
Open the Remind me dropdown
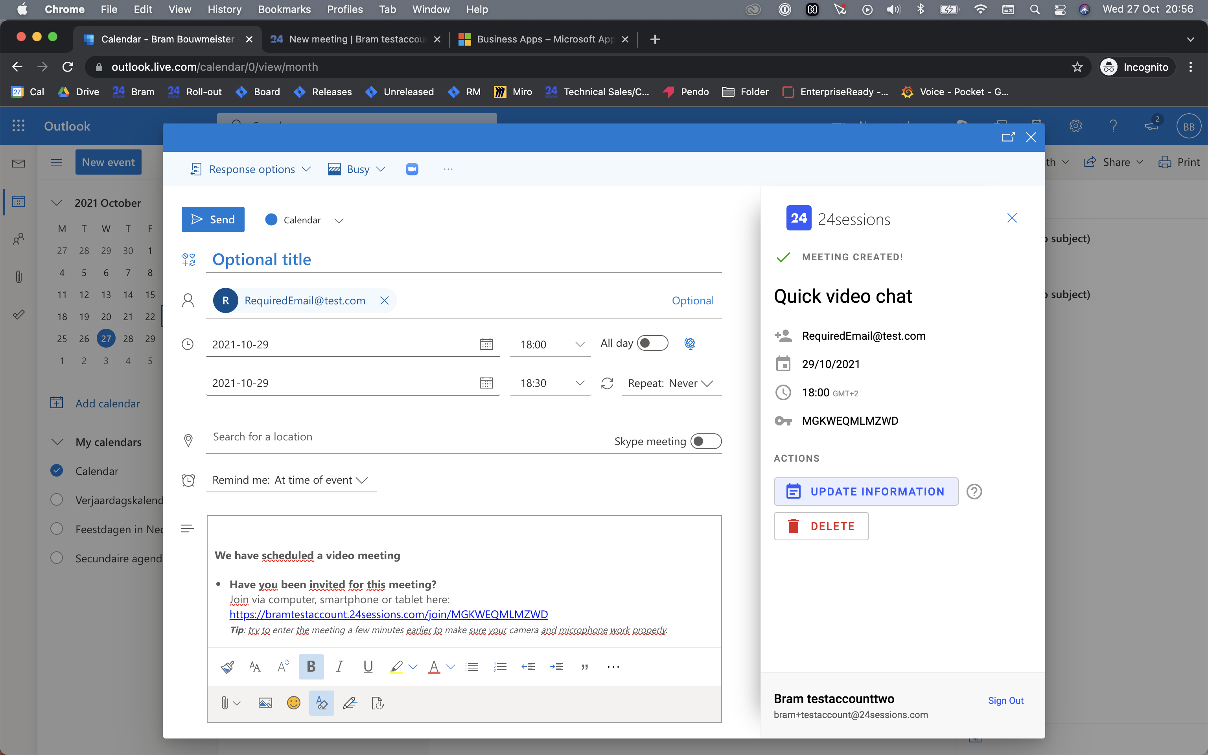[x=291, y=480]
